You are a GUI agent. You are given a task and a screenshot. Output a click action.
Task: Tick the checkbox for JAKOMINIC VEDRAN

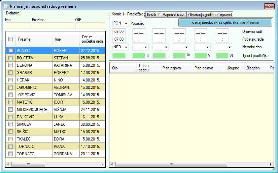pyautogui.click(x=11, y=88)
